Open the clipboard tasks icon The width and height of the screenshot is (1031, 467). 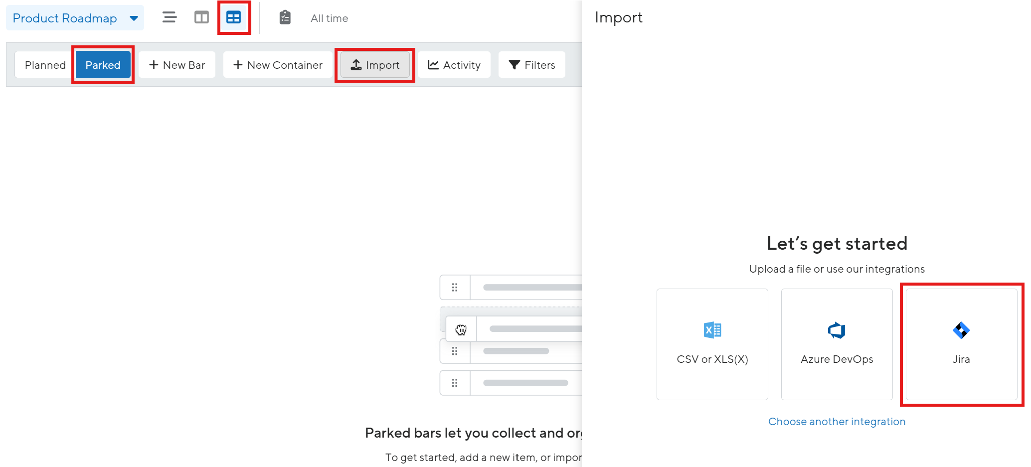coord(285,17)
